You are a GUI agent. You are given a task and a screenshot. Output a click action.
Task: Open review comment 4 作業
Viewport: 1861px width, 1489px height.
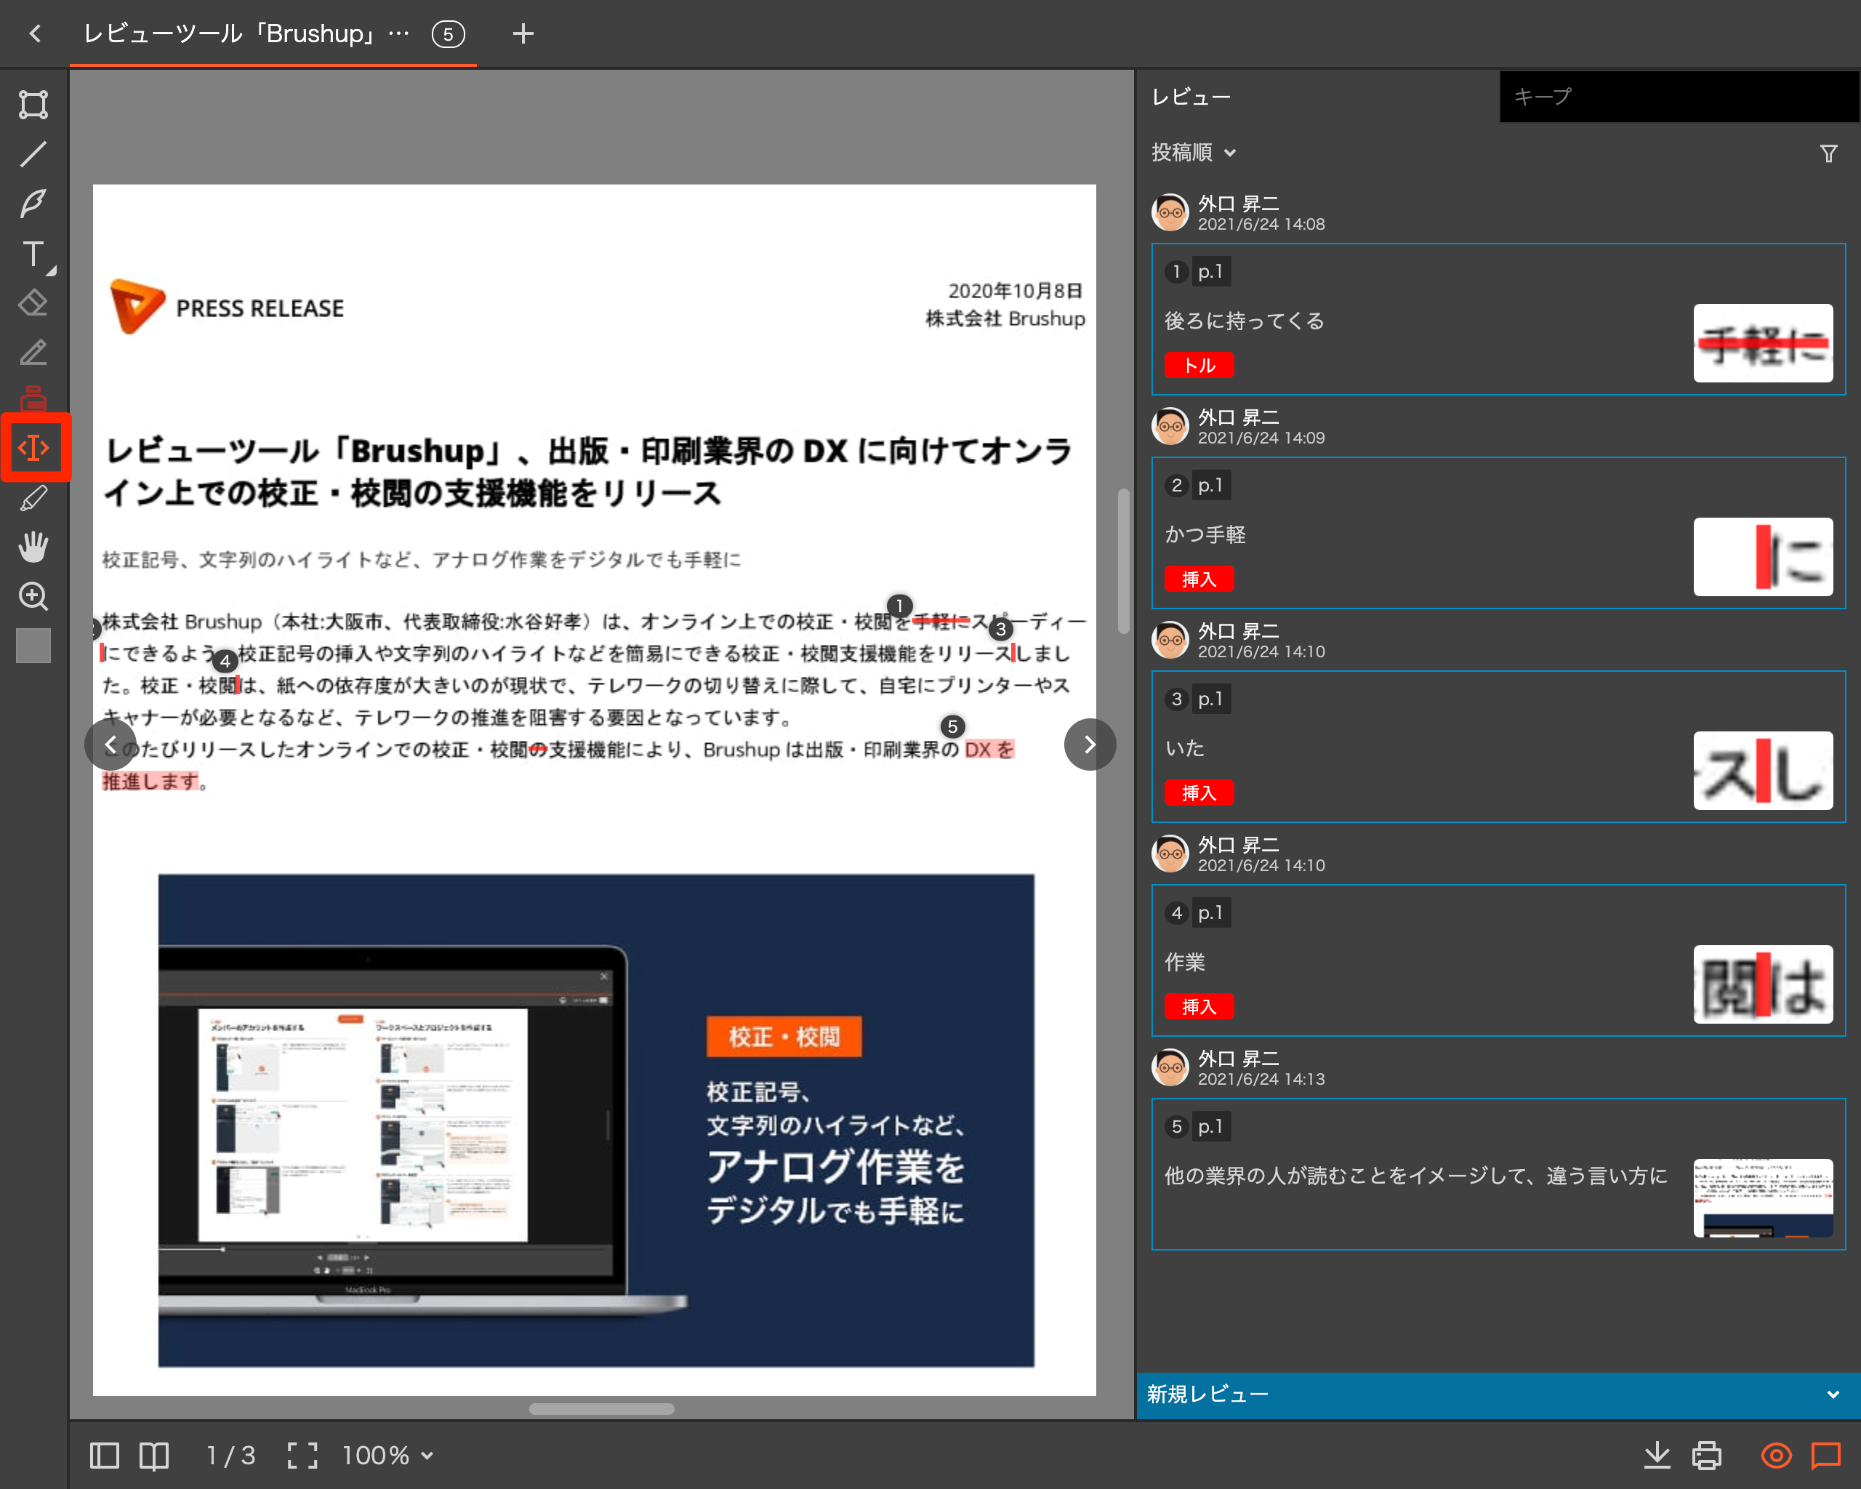coord(1498,960)
